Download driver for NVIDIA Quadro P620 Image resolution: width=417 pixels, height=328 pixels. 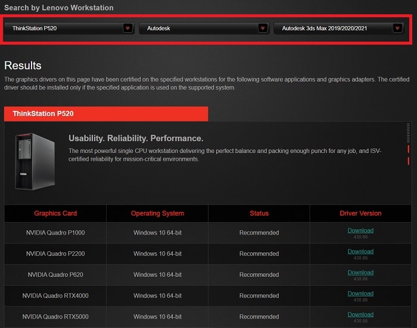point(360,273)
